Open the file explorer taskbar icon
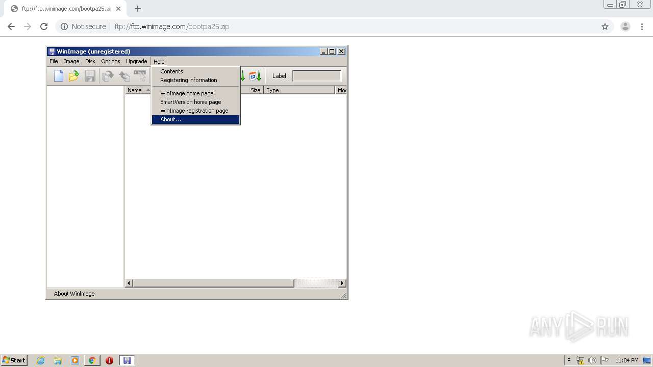 [x=58, y=360]
